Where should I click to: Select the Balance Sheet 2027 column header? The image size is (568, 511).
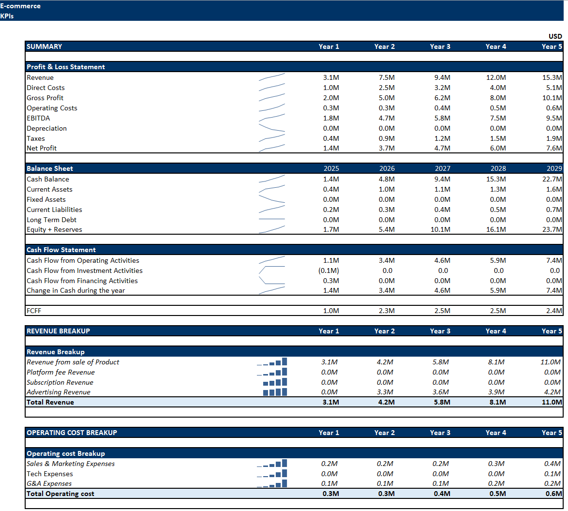point(442,168)
